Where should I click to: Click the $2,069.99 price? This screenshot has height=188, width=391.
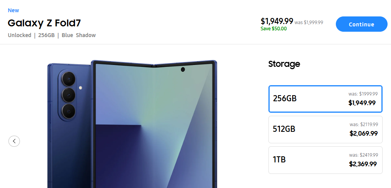(x=363, y=133)
